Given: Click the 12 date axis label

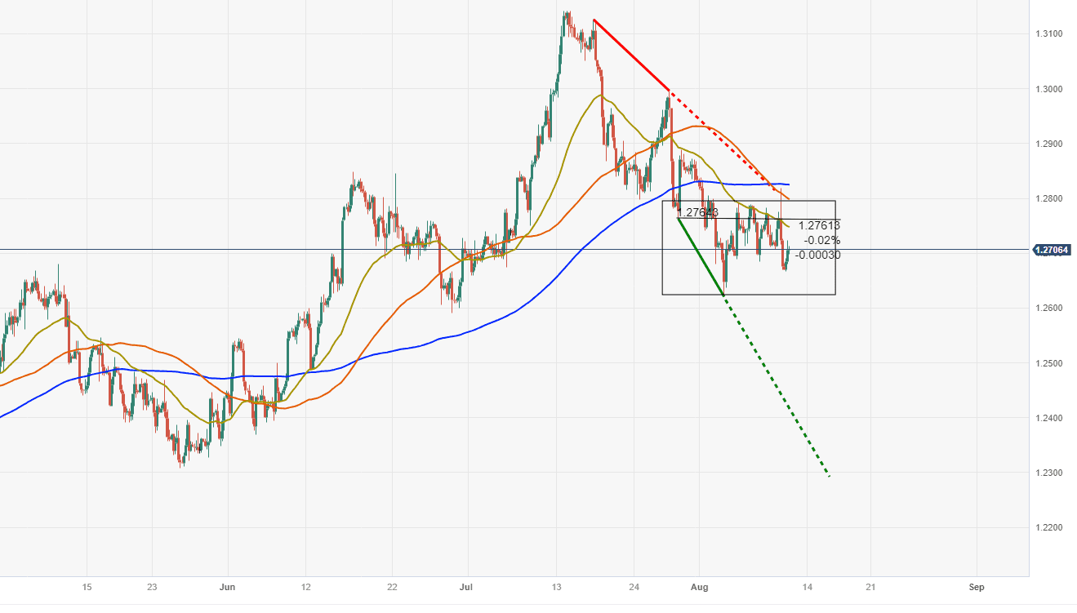Looking at the screenshot, I should pos(305,587).
